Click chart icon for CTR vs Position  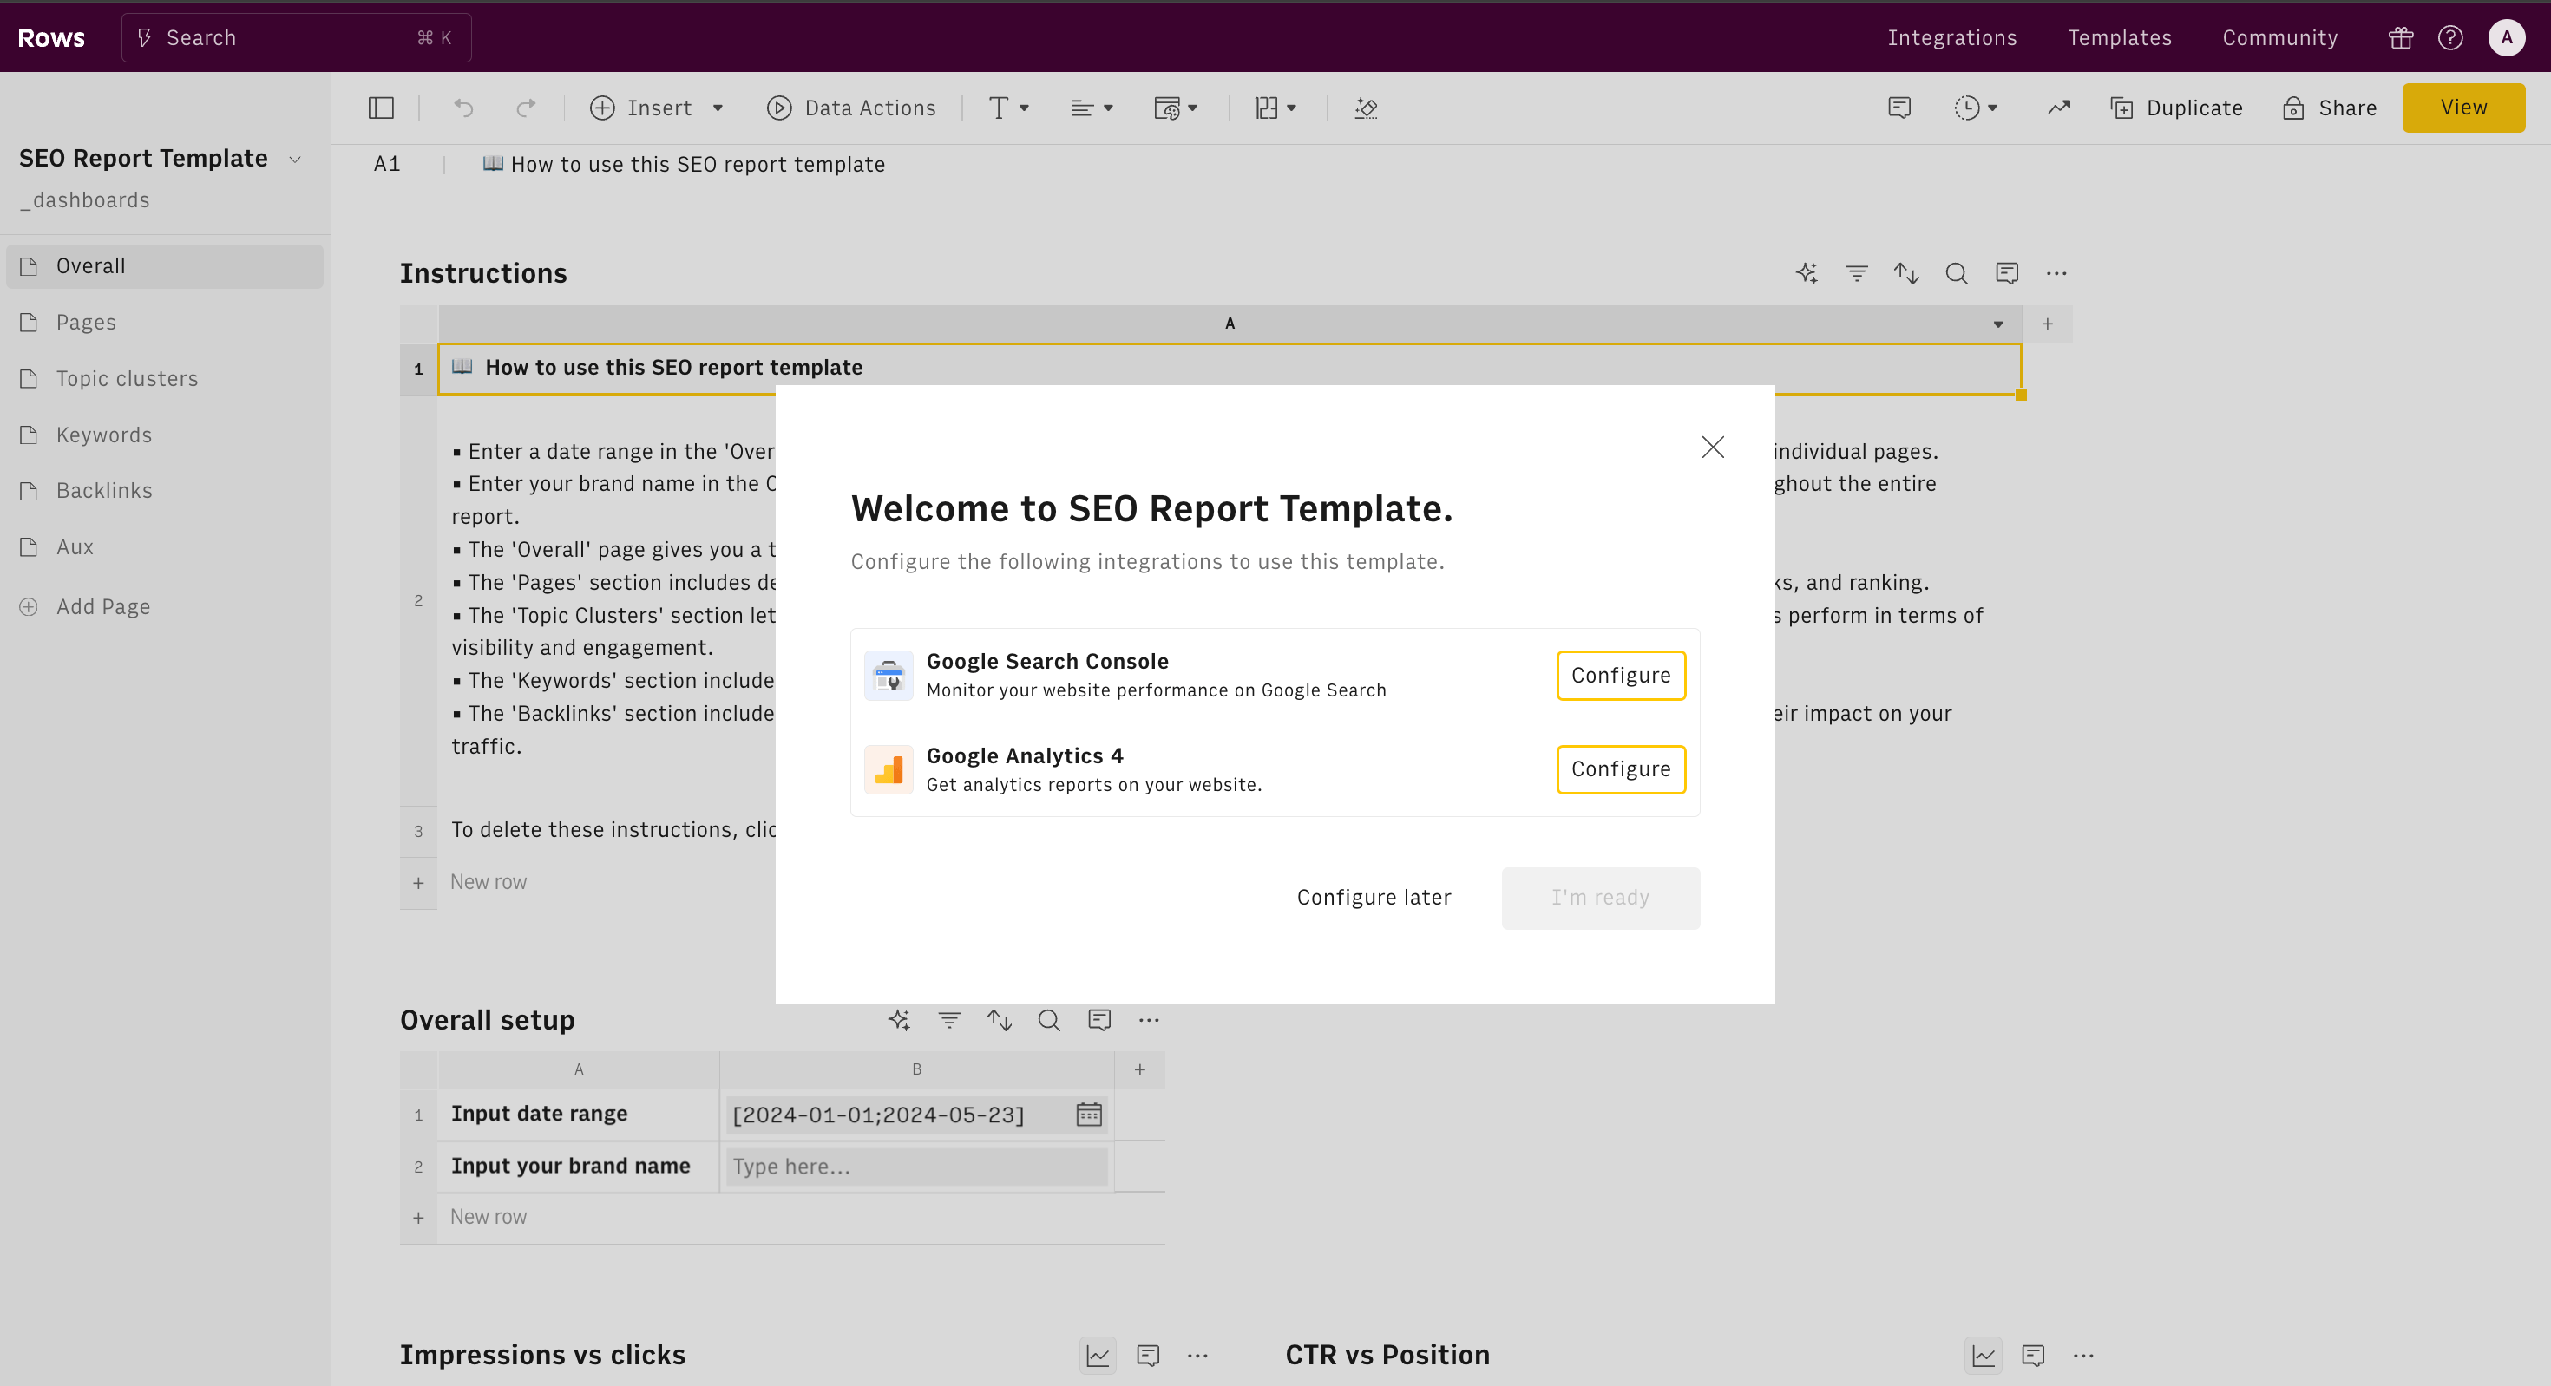coord(1984,1356)
